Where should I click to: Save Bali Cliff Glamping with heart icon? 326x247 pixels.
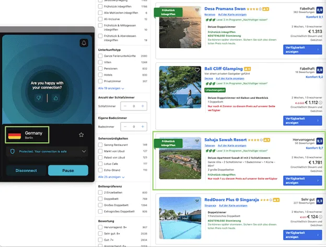pos(197,70)
